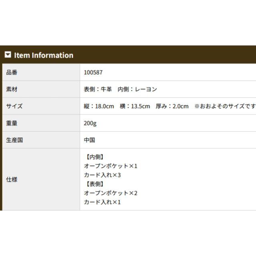Screen dimensions: 256x256
Task: Click the line オープンポケット×2
Action: [x=110, y=193]
